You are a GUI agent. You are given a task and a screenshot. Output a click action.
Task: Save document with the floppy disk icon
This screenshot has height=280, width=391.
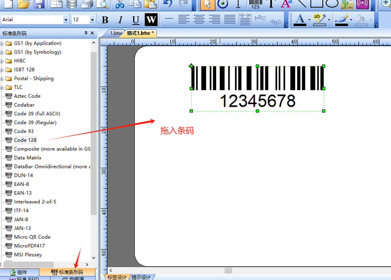39,4
